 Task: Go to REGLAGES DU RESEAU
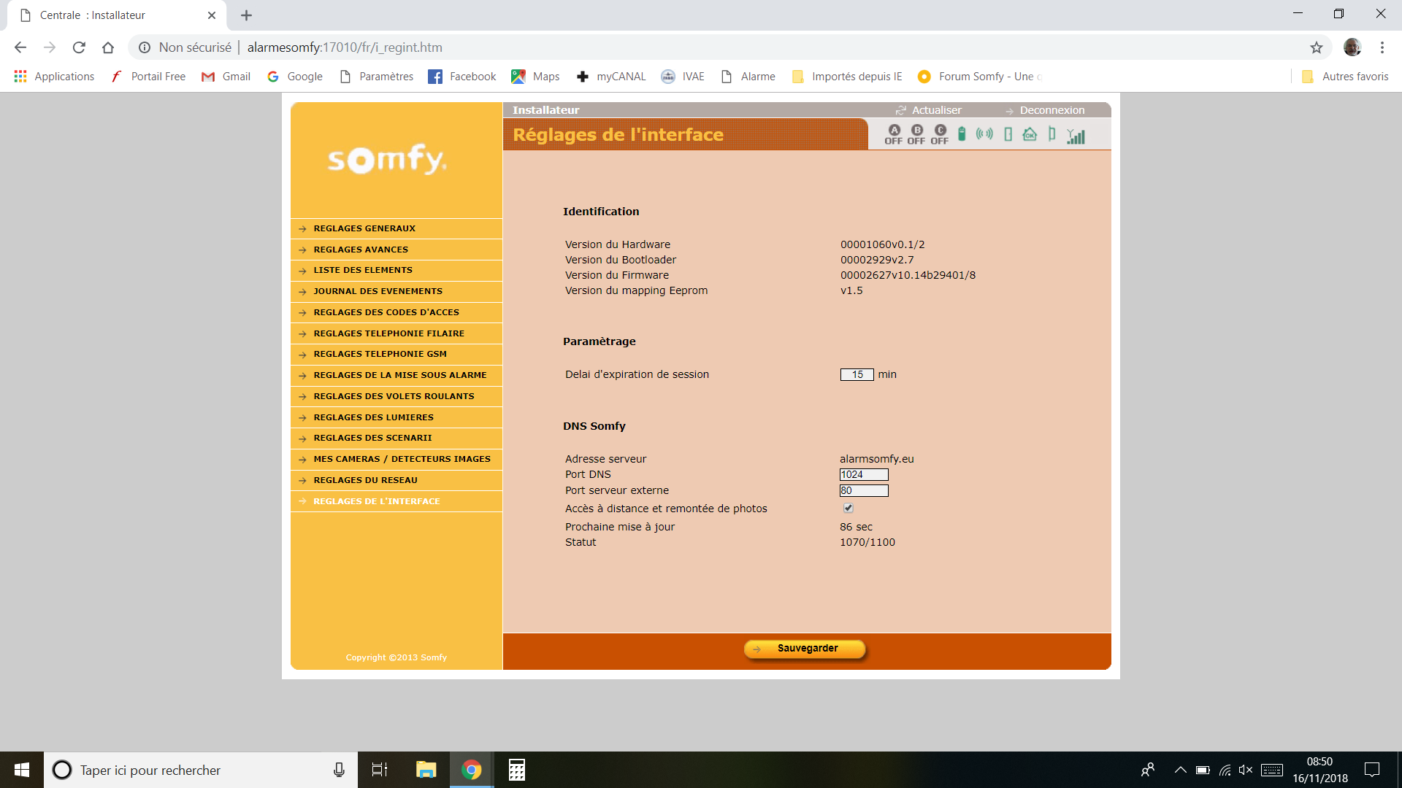pos(365,480)
